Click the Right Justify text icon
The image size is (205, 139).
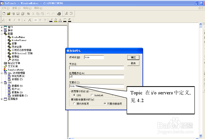(x=45, y=20)
